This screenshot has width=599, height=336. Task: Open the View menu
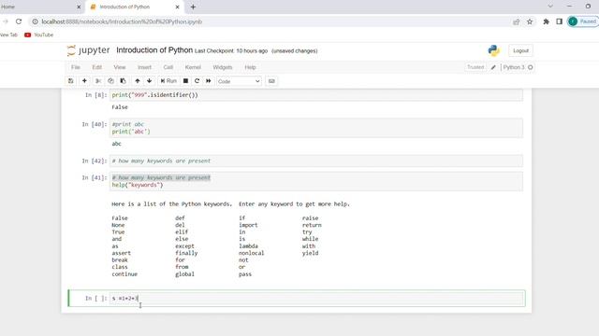point(120,67)
